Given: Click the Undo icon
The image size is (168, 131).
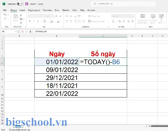Looking at the screenshot, I should [5, 15].
